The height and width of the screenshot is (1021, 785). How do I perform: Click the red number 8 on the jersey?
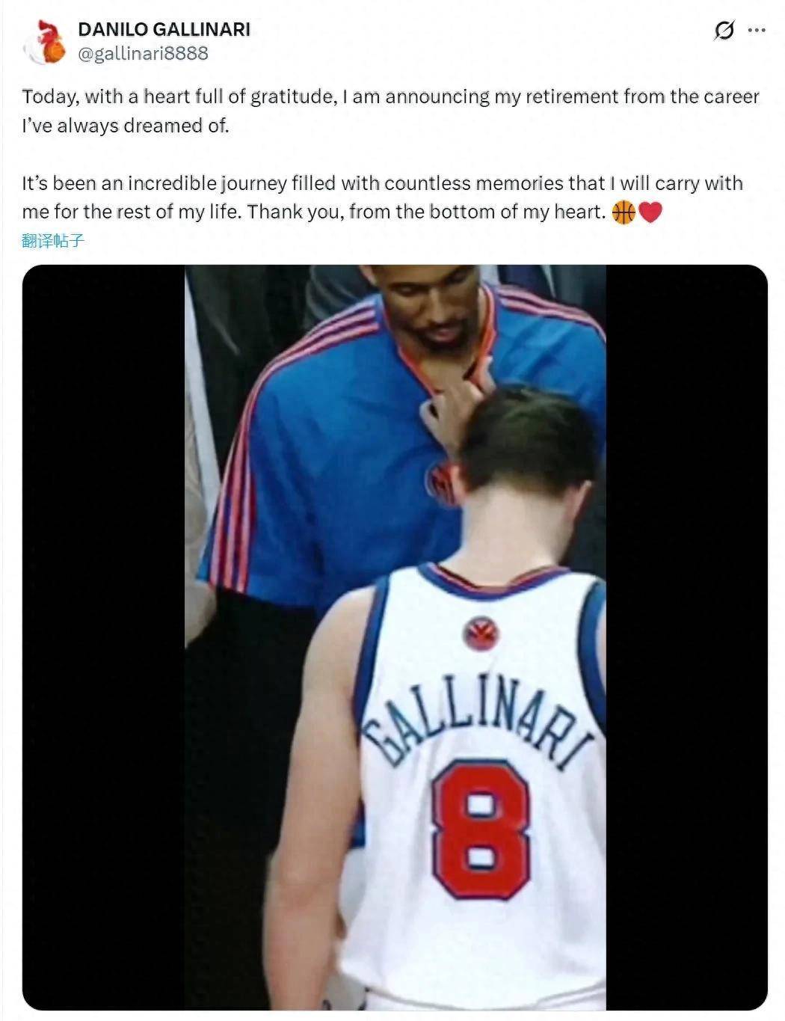(481, 828)
